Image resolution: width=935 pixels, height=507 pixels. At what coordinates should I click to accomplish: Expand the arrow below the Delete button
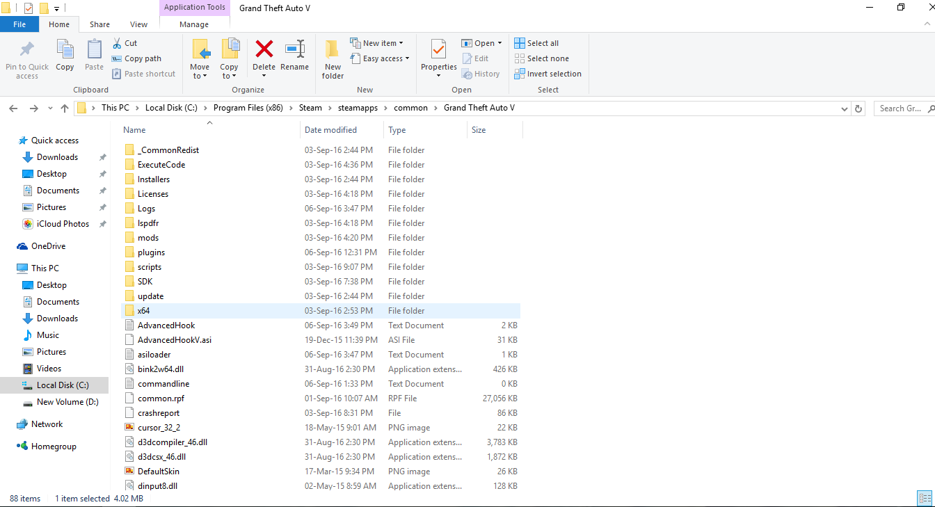click(x=264, y=76)
